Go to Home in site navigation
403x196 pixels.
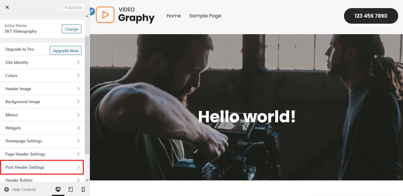[x=174, y=16]
